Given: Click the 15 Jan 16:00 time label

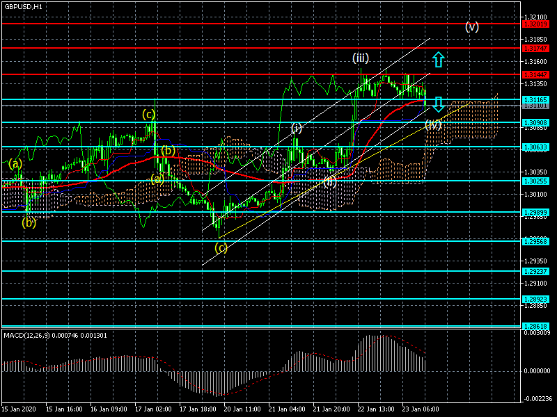Looking at the screenshot, I should coord(64,409).
